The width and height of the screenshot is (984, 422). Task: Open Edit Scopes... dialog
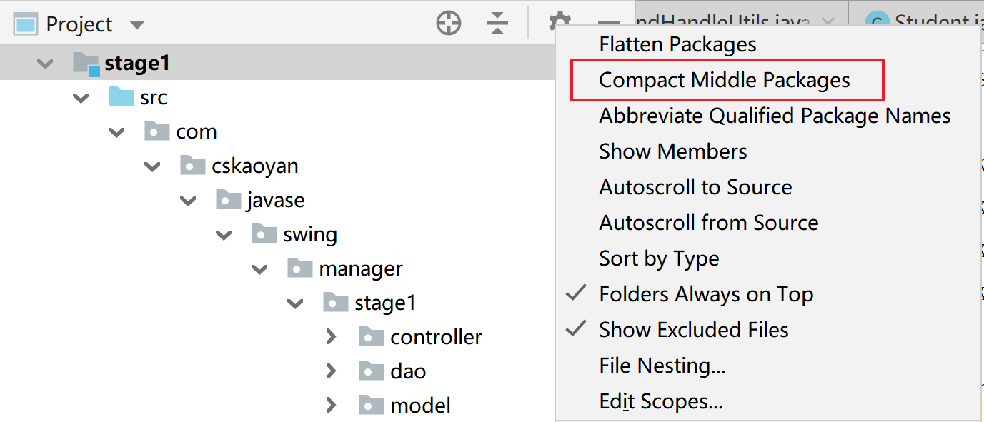[660, 401]
